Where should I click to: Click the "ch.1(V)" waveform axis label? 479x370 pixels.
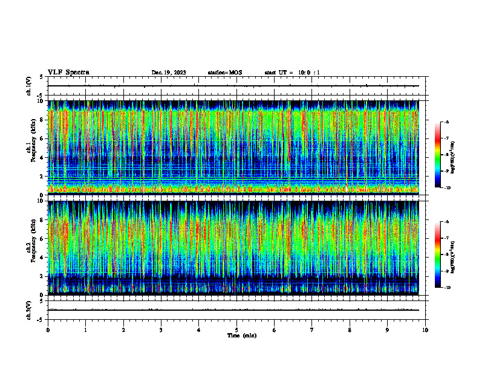point(28,86)
